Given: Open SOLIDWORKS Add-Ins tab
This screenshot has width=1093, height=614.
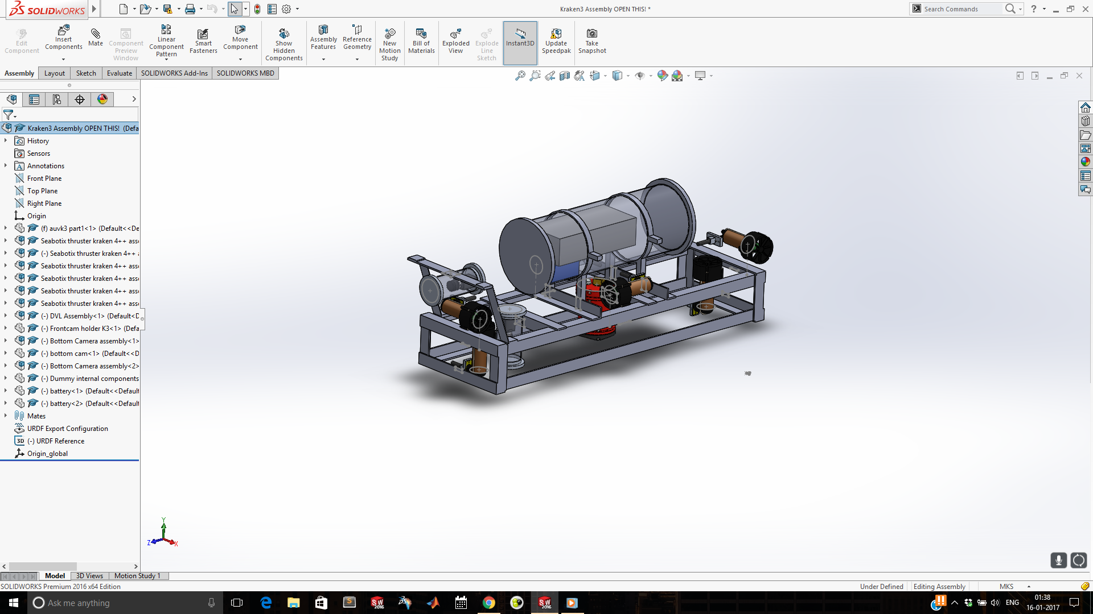Looking at the screenshot, I should [174, 73].
